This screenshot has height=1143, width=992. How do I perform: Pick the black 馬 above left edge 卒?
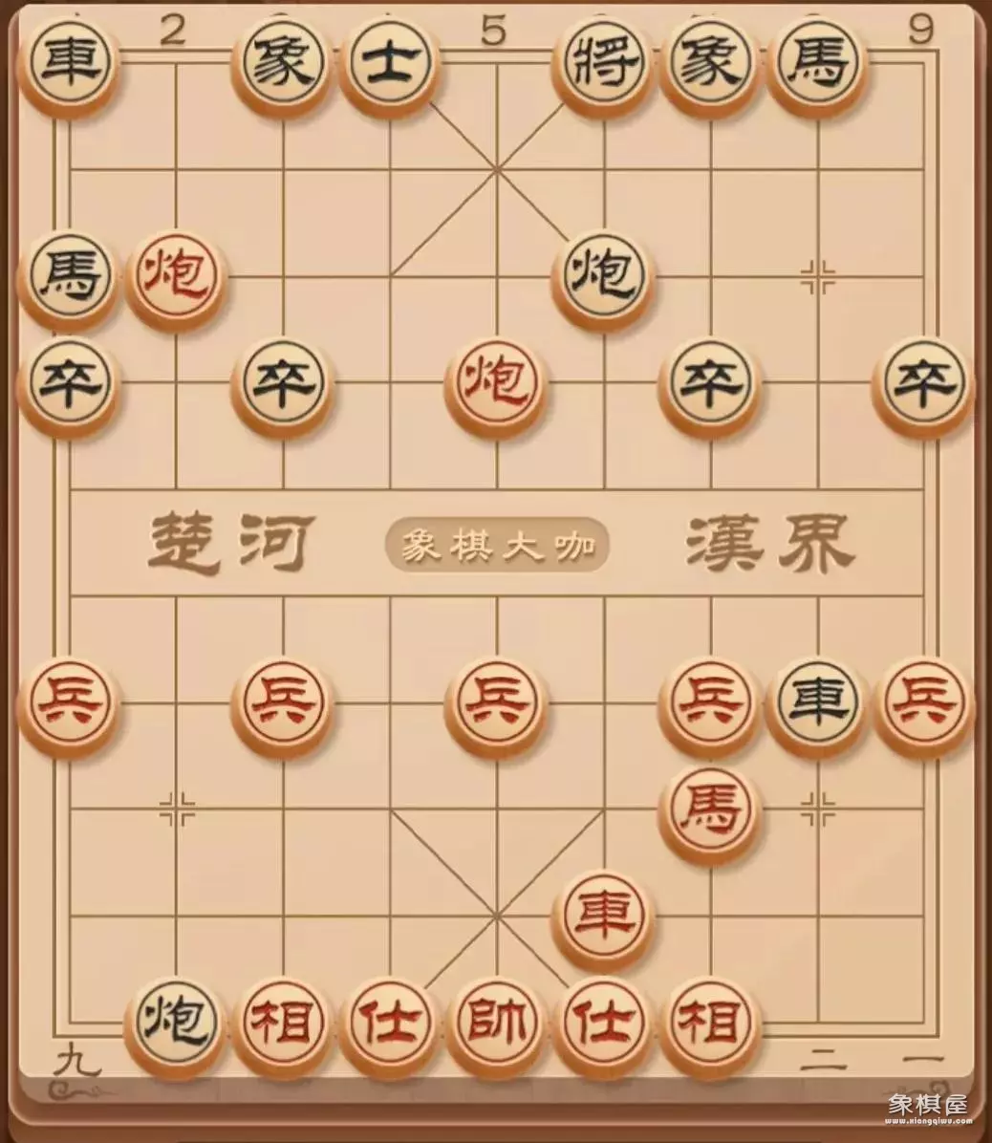point(69,275)
